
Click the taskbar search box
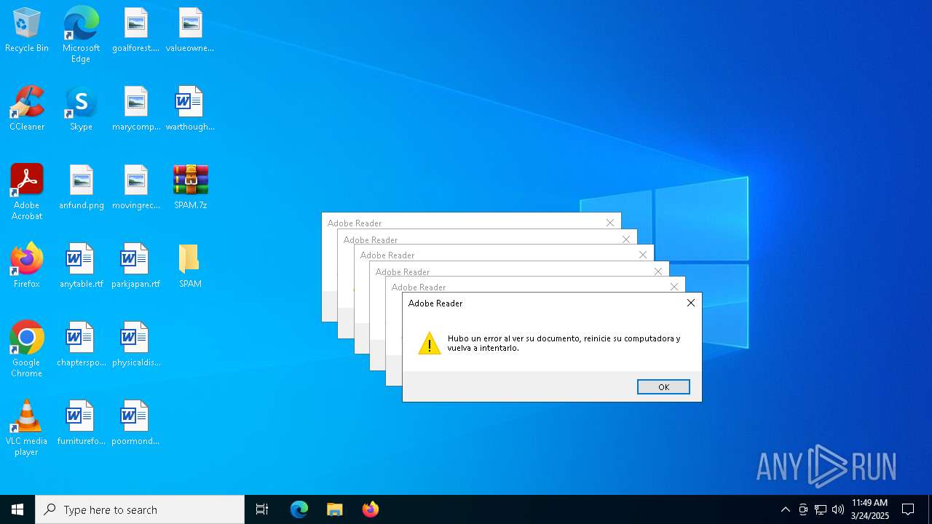(x=140, y=509)
